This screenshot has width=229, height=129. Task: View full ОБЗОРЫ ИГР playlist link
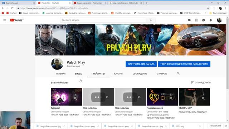[x=193, y=112]
